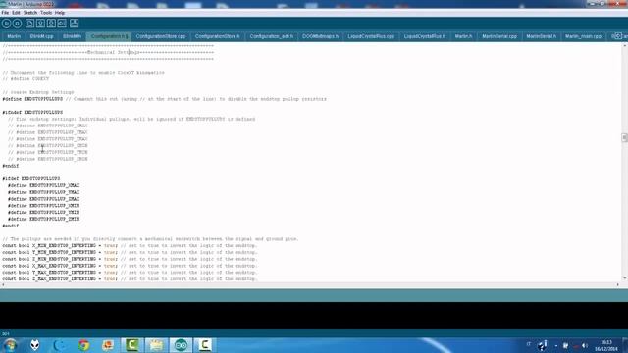Click the Z_MIN_ENDSTOP_INVERTING code line
The image size is (628, 353).
(130, 259)
